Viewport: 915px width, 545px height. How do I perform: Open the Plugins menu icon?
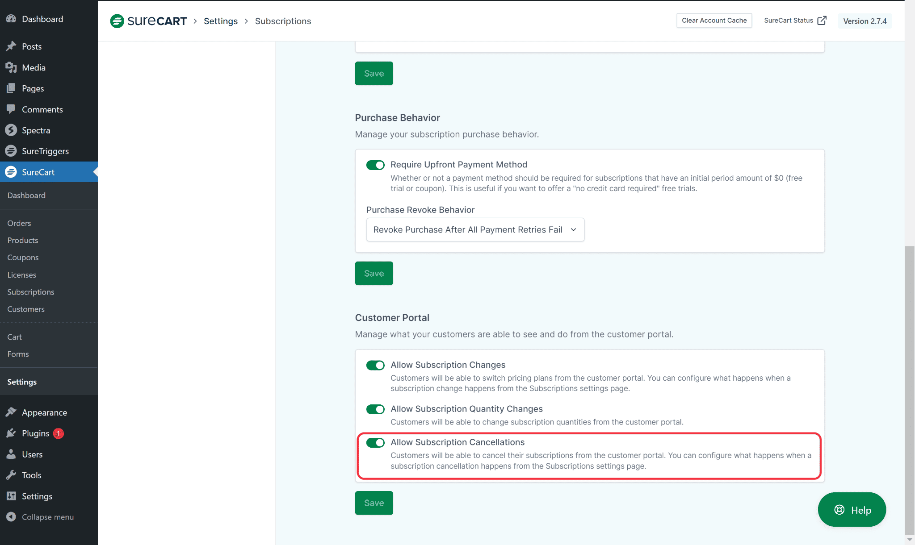click(x=11, y=433)
